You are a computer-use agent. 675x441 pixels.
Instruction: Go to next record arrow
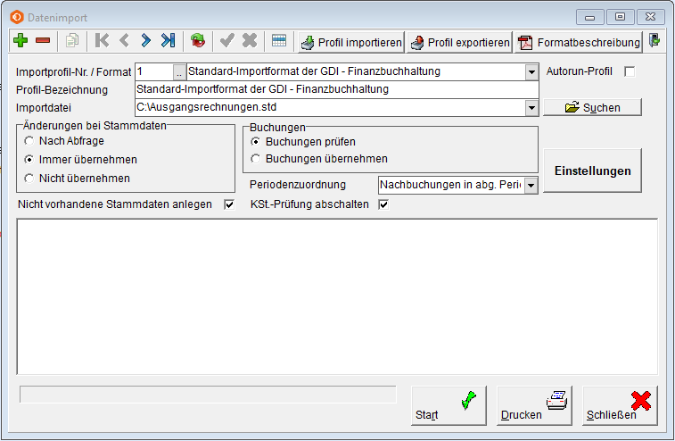click(145, 41)
